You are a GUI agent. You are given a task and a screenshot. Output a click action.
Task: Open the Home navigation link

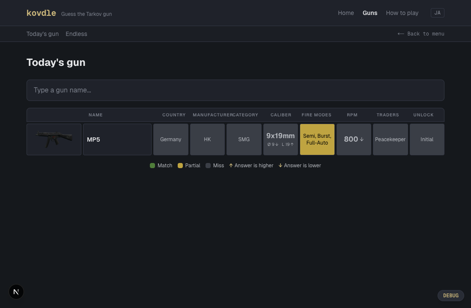point(346,13)
